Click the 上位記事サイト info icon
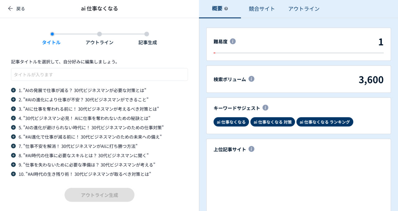 (x=251, y=149)
